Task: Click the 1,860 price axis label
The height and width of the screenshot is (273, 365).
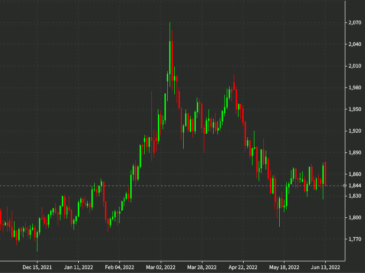Action: [355, 174]
